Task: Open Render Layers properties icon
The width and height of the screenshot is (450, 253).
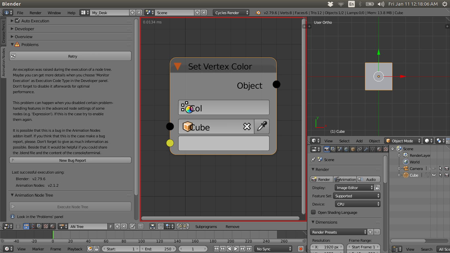Action: (333, 149)
